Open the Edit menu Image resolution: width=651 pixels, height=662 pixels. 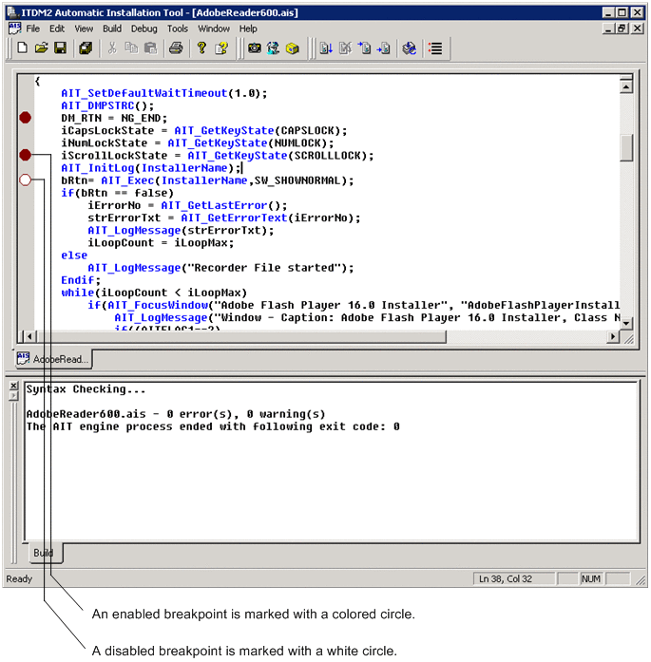pos(57,28)
